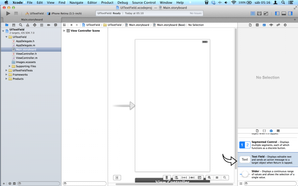Show the Attributes inspector
Screen dimensions: 298x186
point(271,25)
